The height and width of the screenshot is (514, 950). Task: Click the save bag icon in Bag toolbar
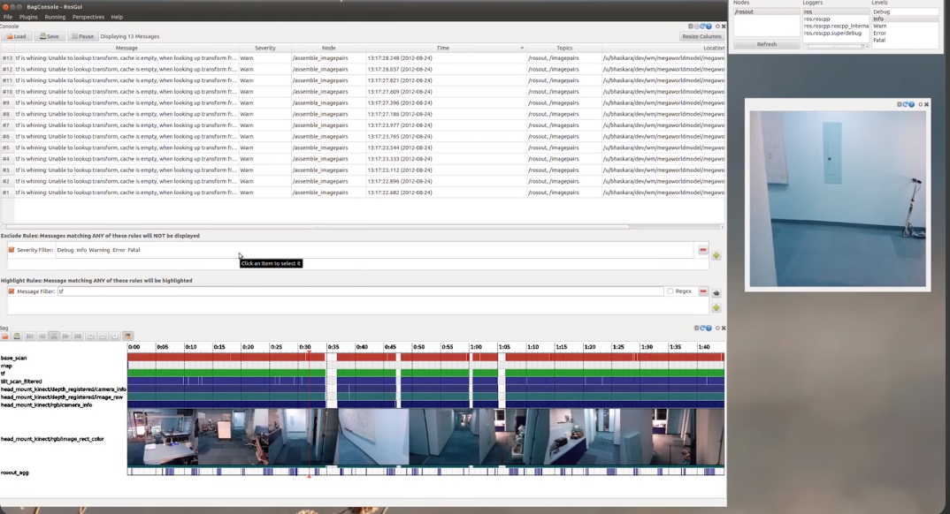coord(17,336)
